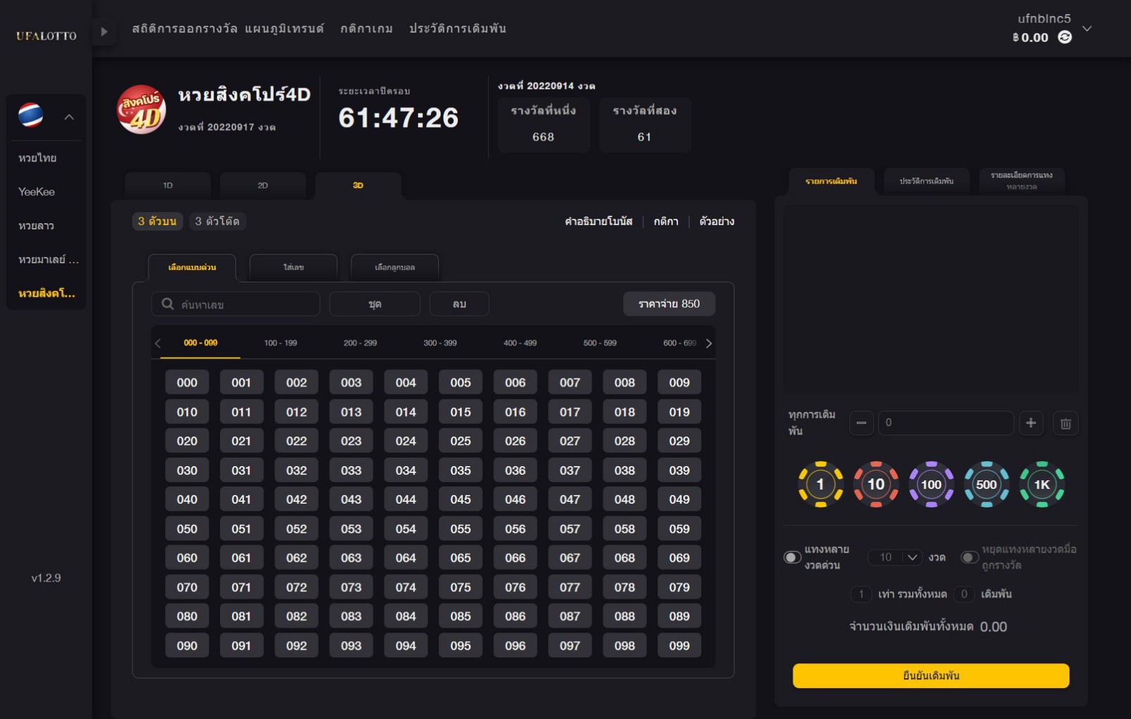This screenshot has width=1131, height=719.
Task: Refresh balance with the circular arrows icon
Action: (1065, 37)
